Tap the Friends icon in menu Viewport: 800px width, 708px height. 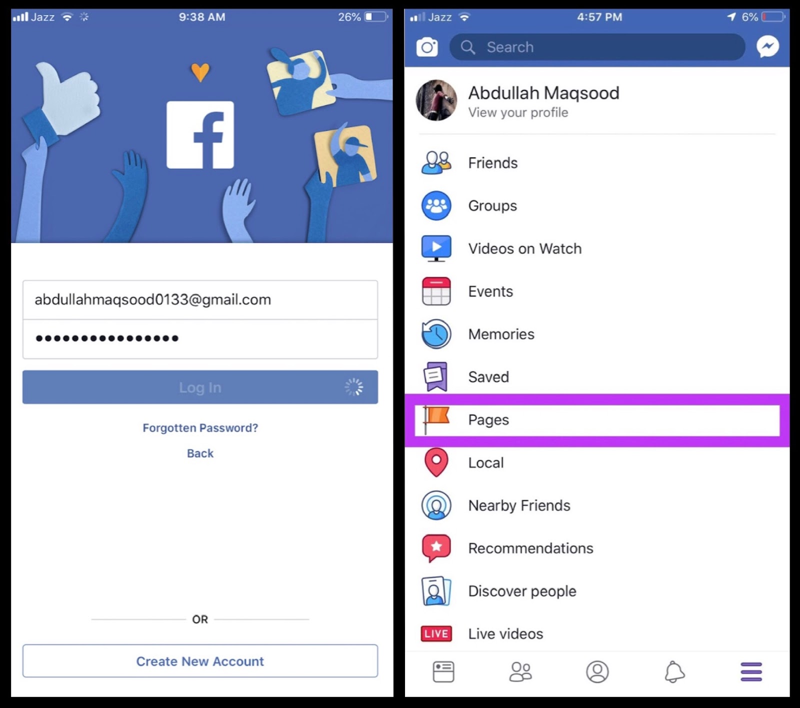(x=436, y=163)
